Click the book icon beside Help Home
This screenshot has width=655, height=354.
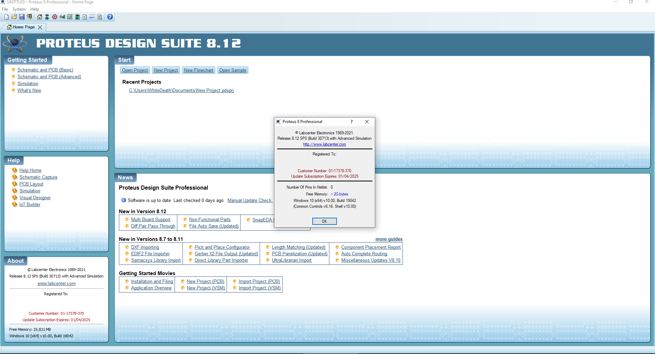click(15, 170)
